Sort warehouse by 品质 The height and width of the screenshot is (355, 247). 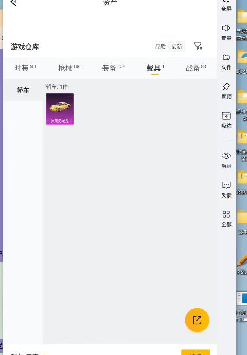coord(160,46)
